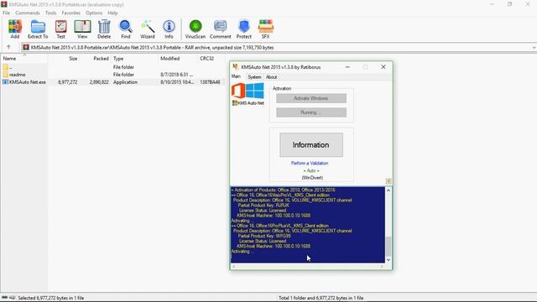Start VirusScan on archive
537x302 pixels.
[x=196, y=29]
